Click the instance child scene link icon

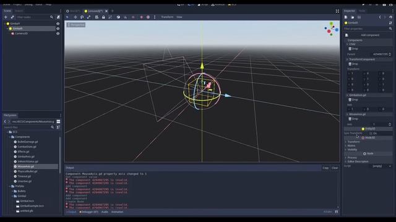[12, 17]
